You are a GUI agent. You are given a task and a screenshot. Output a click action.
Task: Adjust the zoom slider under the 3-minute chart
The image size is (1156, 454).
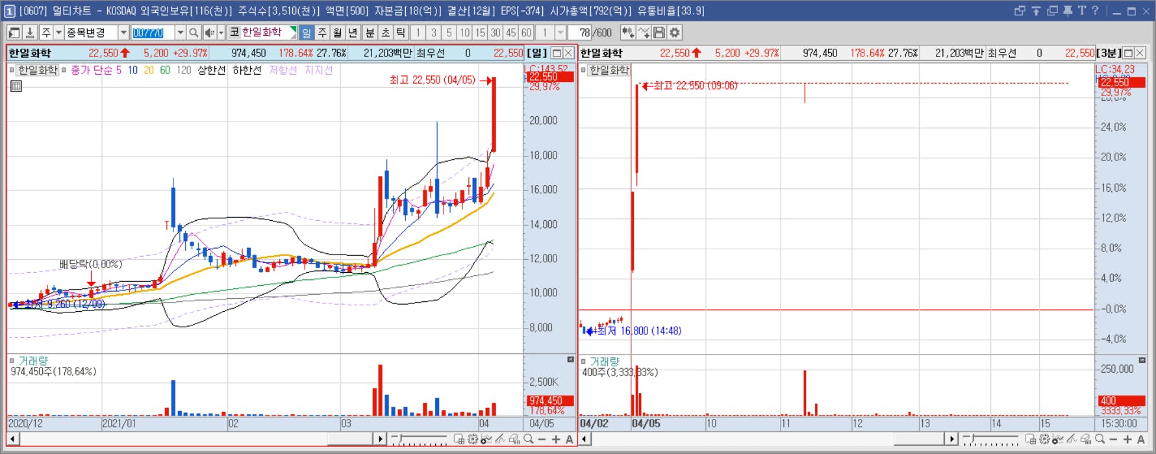(x=990, y=440)
